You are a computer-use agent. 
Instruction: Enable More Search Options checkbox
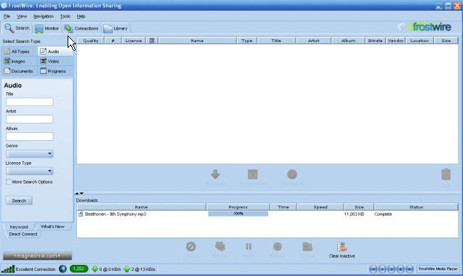(x=9, y=182)
